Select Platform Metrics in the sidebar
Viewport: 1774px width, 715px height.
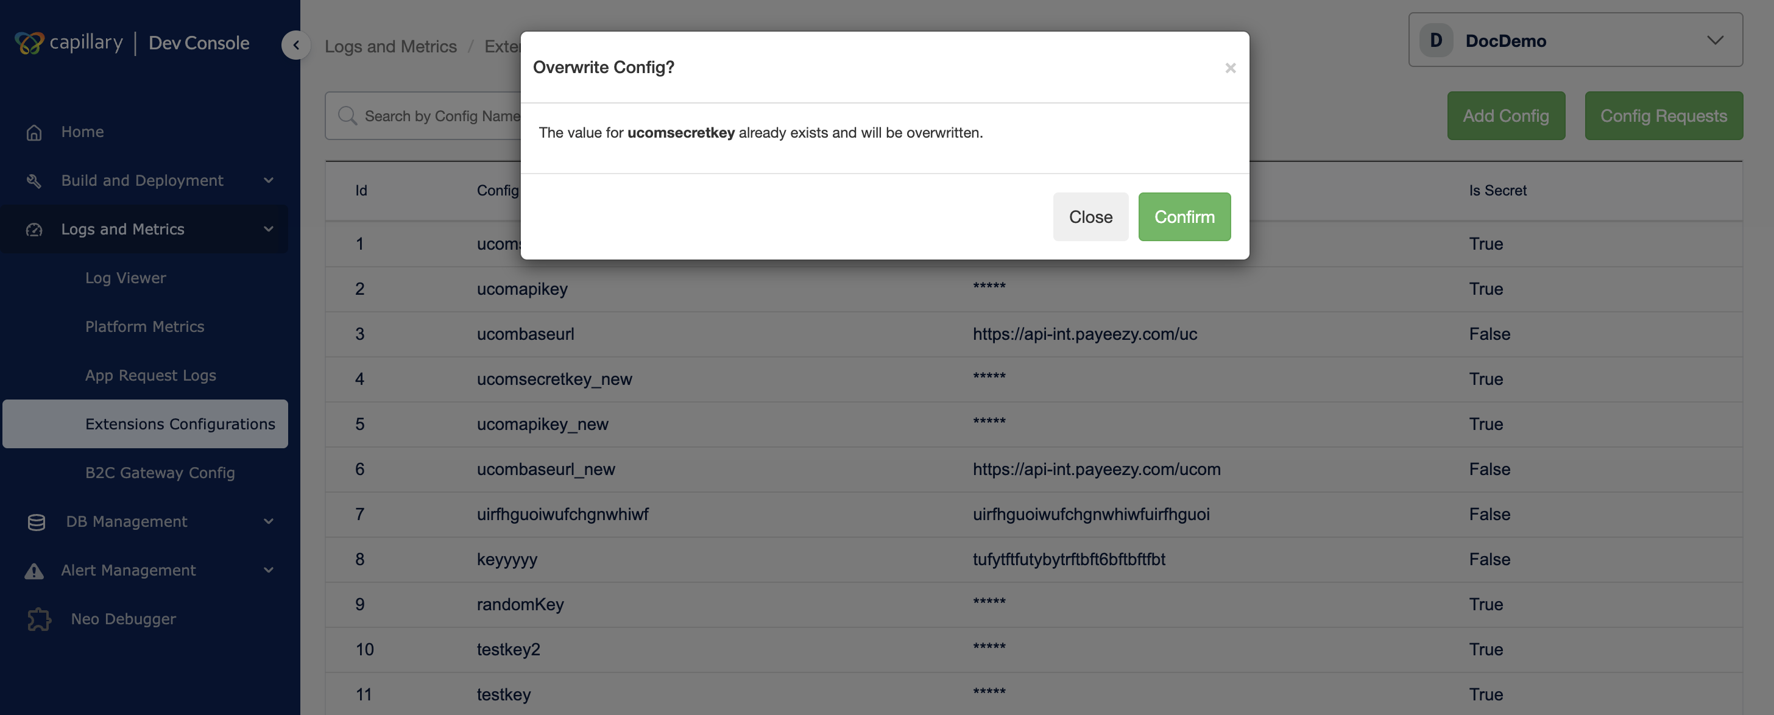coord(144,327)
